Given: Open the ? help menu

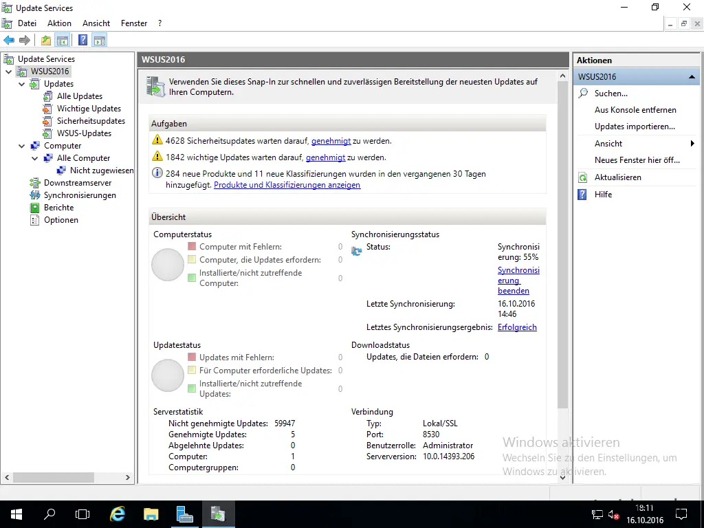Looking at the screenshot, I should pos(159,23).
